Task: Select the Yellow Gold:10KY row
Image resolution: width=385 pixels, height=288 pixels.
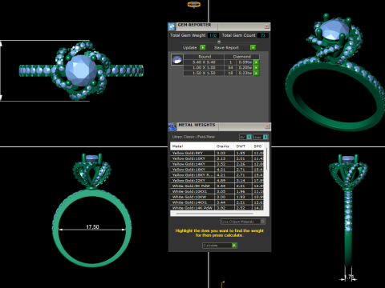Action: click(x=217, y=158)
